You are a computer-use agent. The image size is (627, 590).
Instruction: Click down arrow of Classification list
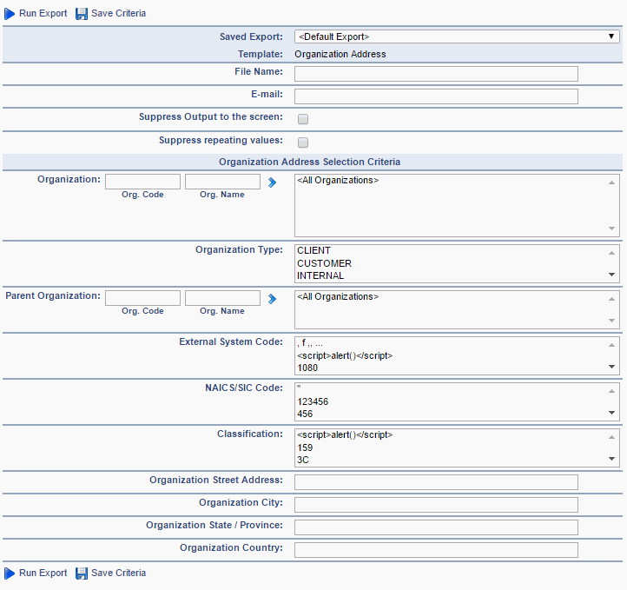click(x=612, y=459)
